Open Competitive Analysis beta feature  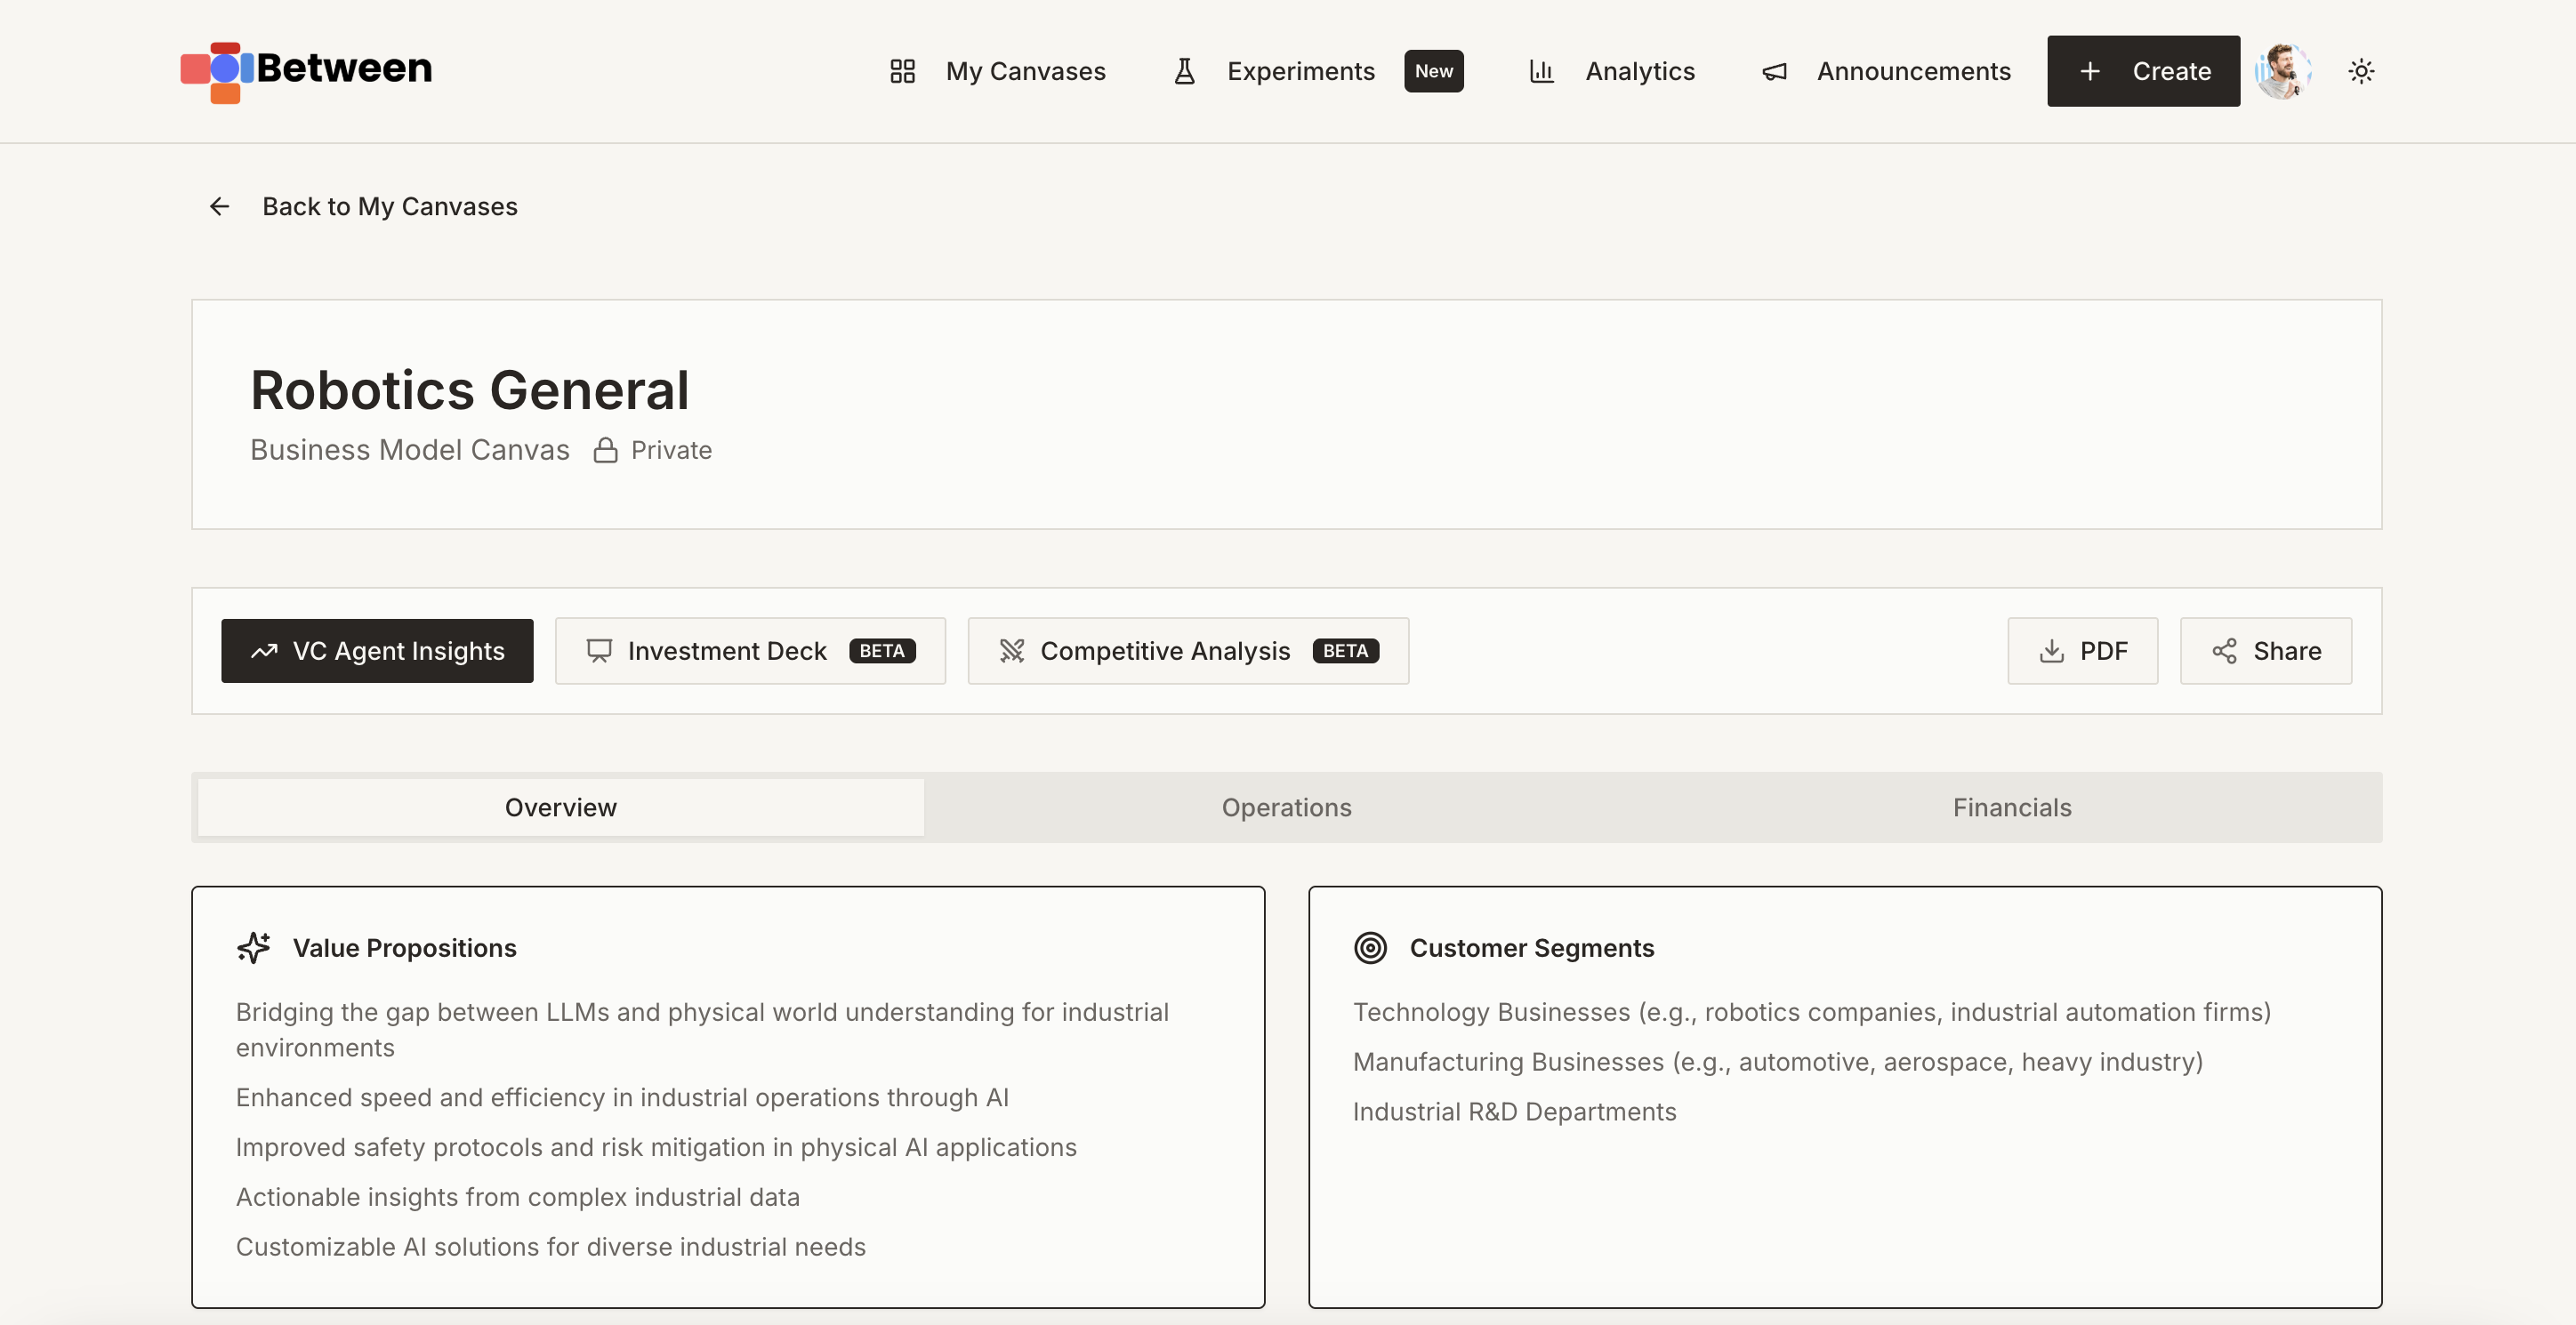pyautogui.click(x=1188, y=651)
